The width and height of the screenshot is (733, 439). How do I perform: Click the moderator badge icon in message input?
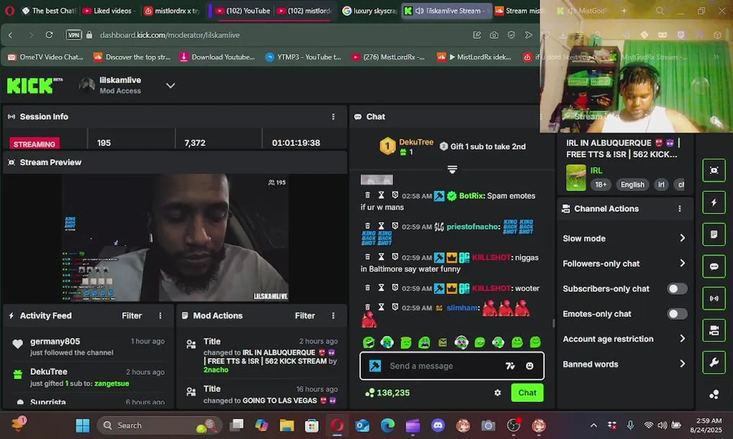[x=375, y=366]
